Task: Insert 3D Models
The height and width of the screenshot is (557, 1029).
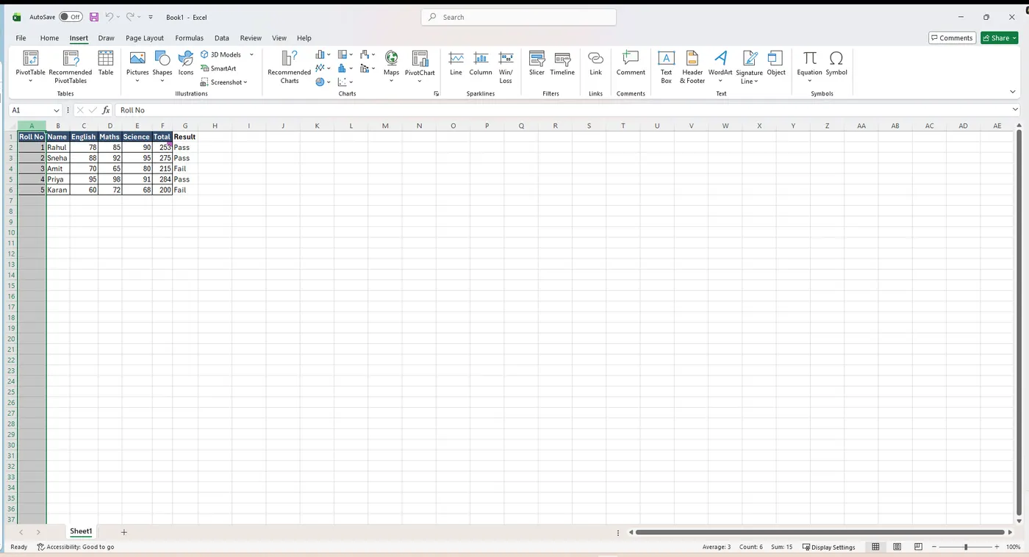Action: point(221,54)
